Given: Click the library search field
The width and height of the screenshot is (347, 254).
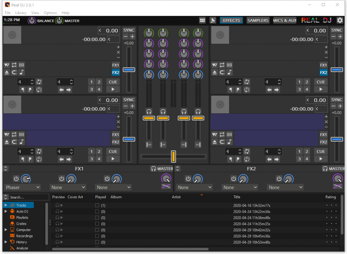Looking at the screenshot, I should pyautogui.click(x=29, y=197).
